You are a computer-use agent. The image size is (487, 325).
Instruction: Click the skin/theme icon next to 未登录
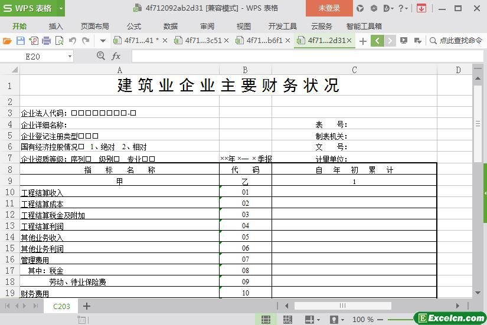360,8
